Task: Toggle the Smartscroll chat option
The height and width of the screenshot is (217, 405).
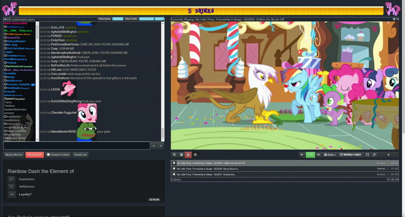Action: (x=146, y=19)
